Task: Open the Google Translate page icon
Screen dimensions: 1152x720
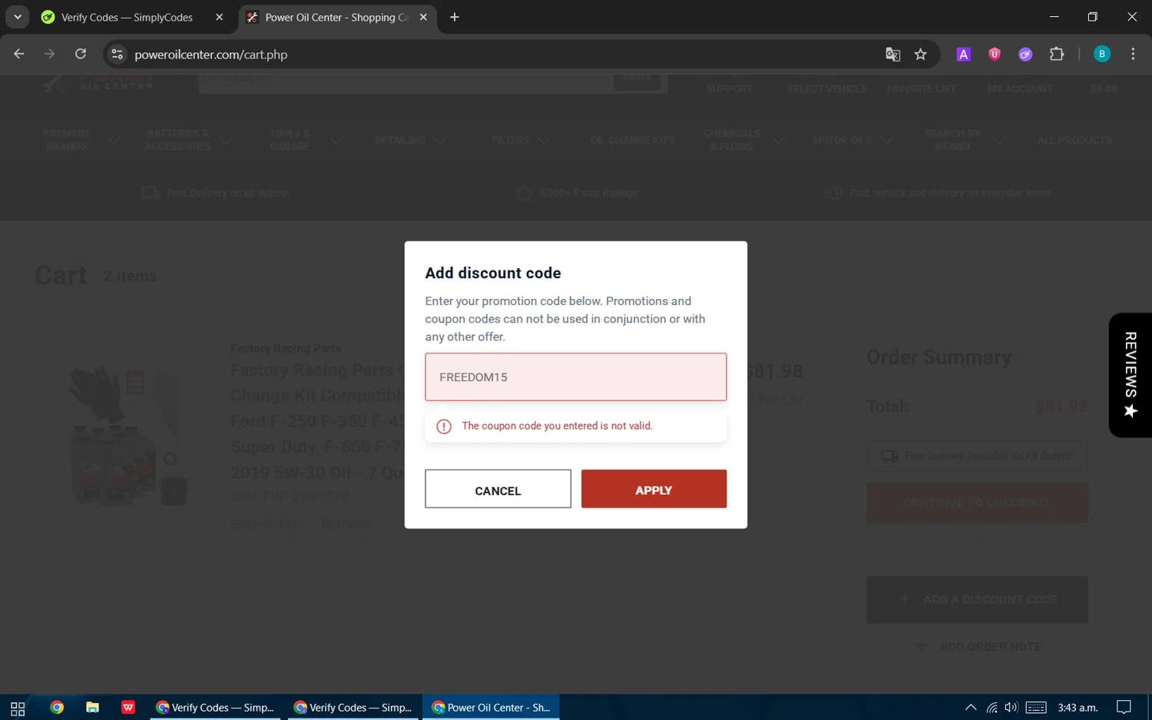Action: tap(892, 54)
